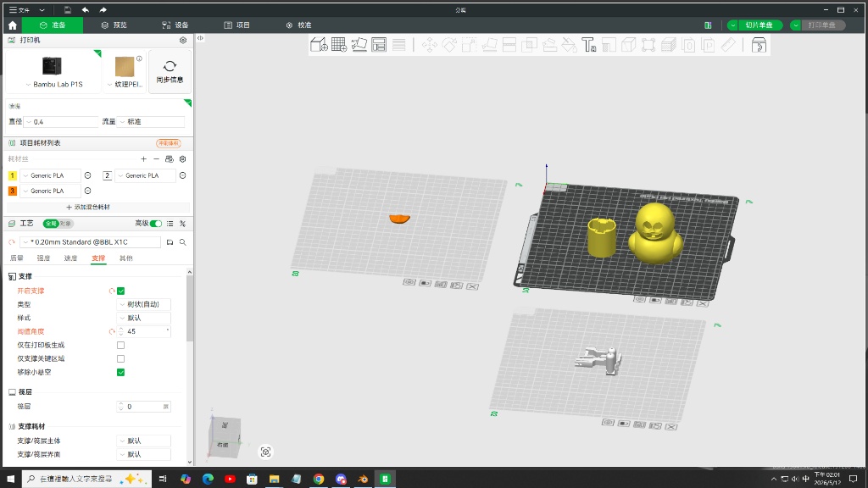The width and height of the screenshot is (868, 488).
Task: Toggle the 高级 advanced mode switch
Action: click(x=156, y=224)
